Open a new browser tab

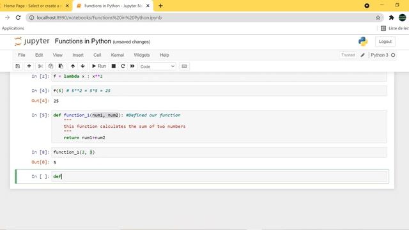(x=160, y=6)
